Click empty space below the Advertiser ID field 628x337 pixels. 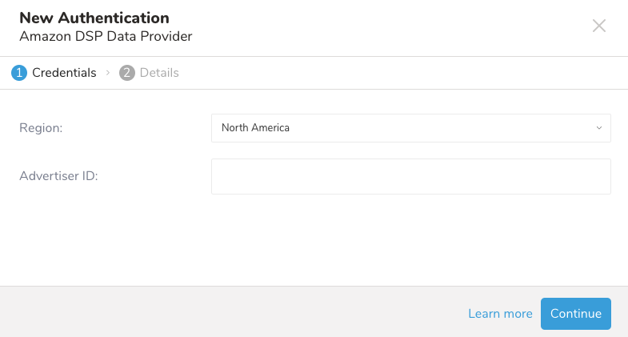point(320,240)
